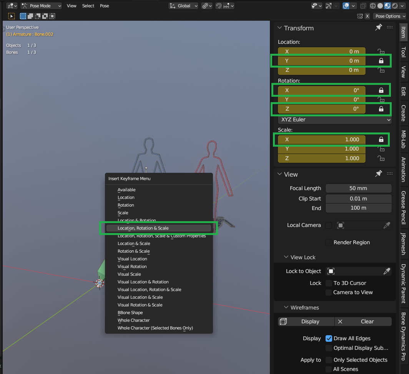This screenshot has height=374, width=409.
Task: Open the XYZ Euler rotation mode dropdown
Action: 335,120
